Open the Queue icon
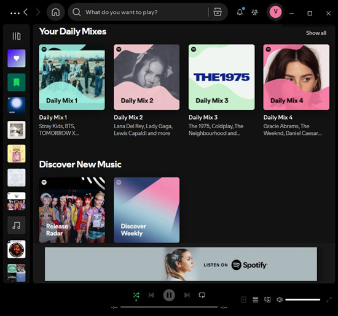This screenshot has width=338, height=316. (256, 299)
